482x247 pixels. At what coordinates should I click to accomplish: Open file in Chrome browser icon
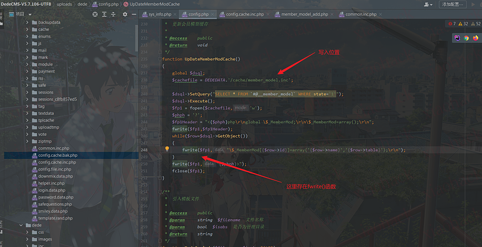tap(466, 38)
